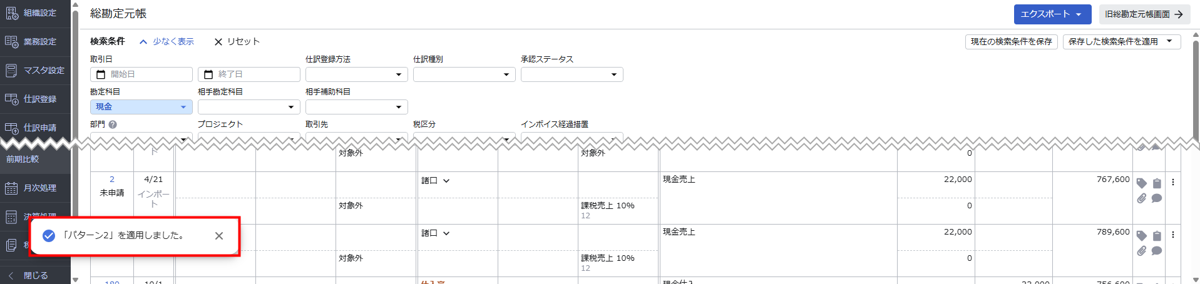Collapse search conditions with 少なく表示

click(167, 41)
